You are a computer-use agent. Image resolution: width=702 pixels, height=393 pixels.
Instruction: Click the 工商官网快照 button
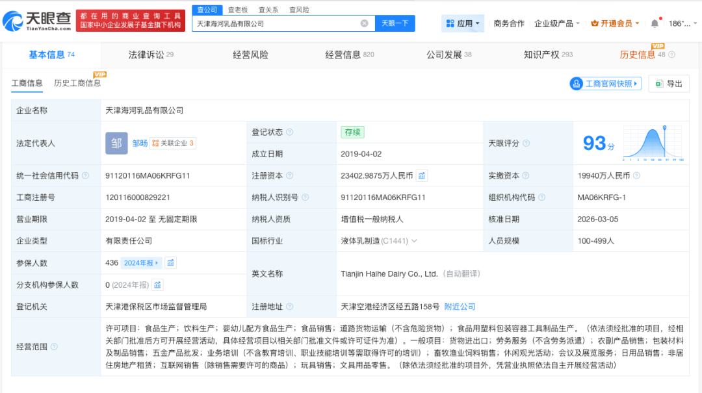pyautogui.click(x=605, y=84)
